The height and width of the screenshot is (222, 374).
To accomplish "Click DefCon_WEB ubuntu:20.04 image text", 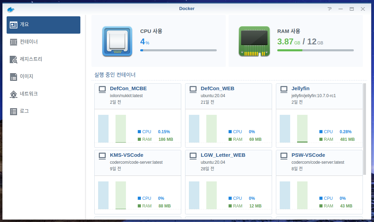I will tap(213, 95).
